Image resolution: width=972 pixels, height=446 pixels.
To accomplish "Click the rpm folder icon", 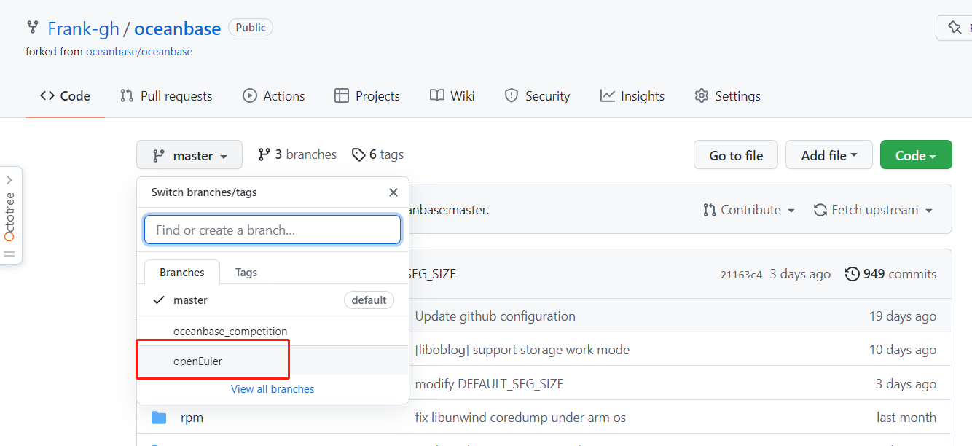I will click(x=159, y=418).
